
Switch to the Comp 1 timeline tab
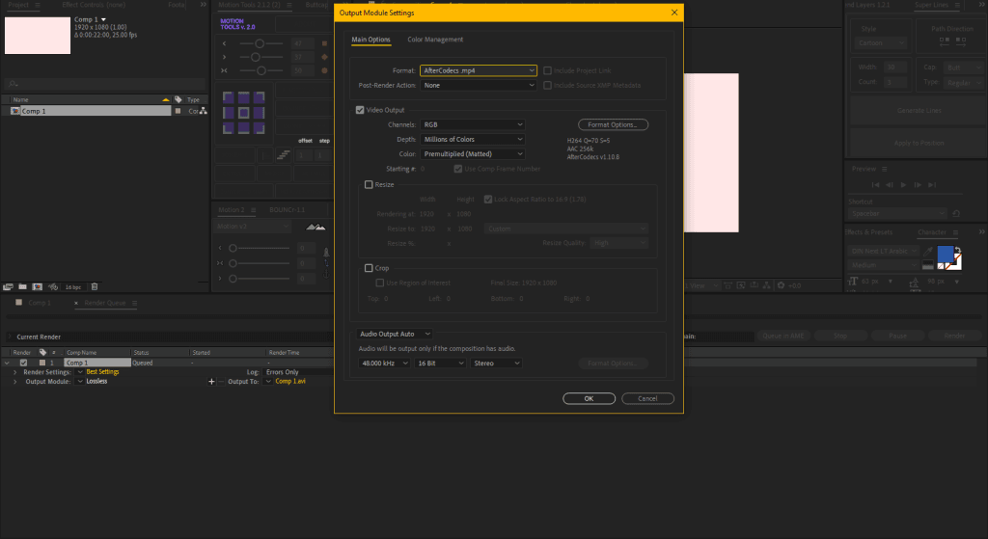(x=39, y=303)
